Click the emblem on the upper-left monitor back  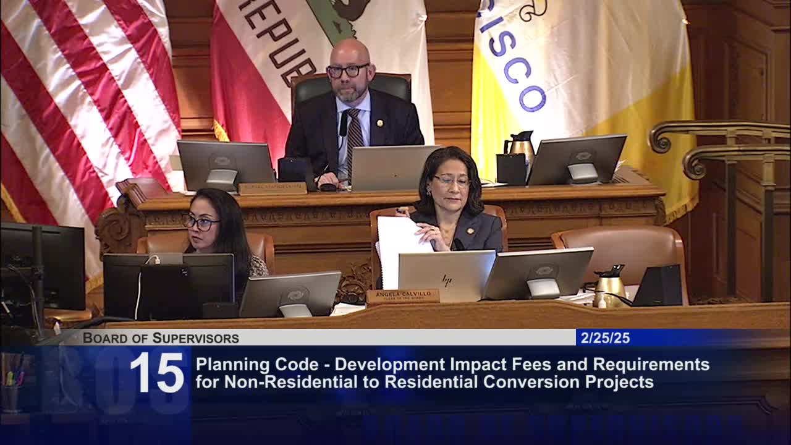(222, 161)
